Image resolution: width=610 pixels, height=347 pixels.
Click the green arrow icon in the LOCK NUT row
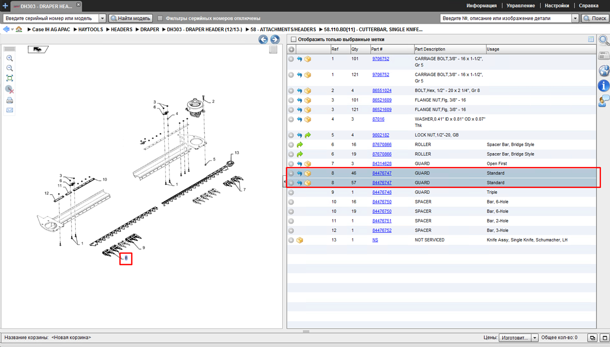(x=308, y=135)
